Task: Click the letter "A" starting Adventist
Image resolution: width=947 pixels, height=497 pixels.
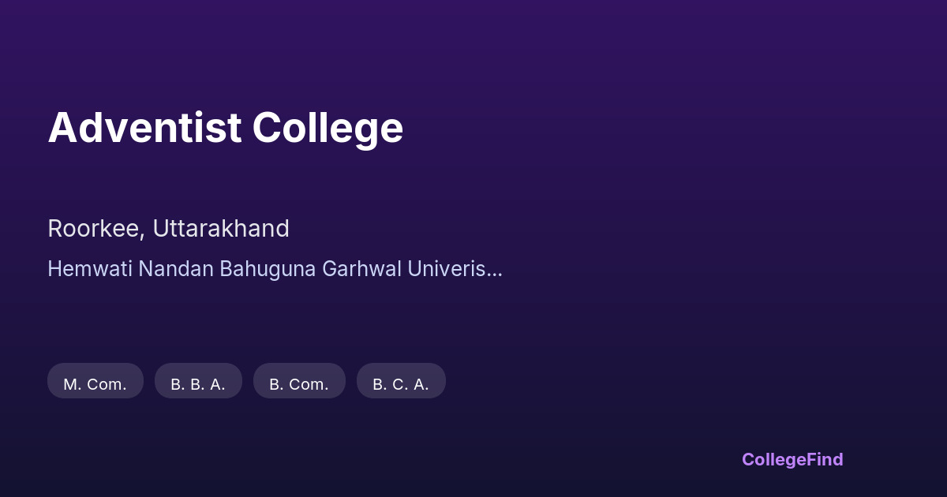Action: (62, 128)
